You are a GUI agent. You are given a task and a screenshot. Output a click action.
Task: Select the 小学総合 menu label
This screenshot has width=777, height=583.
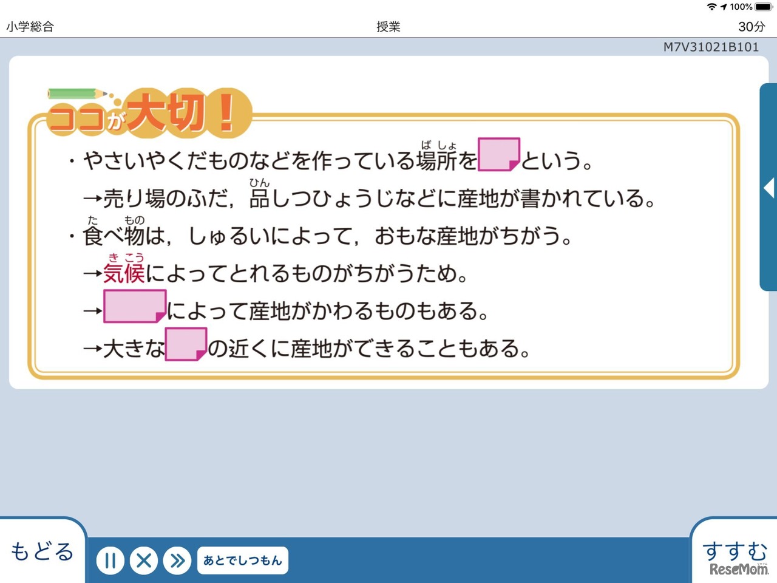pos(29,27)
